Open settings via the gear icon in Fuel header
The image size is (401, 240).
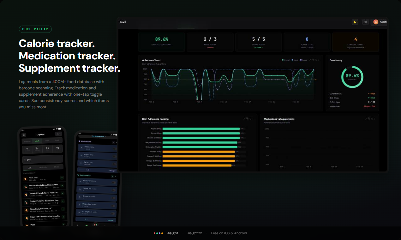coord(365,22)
